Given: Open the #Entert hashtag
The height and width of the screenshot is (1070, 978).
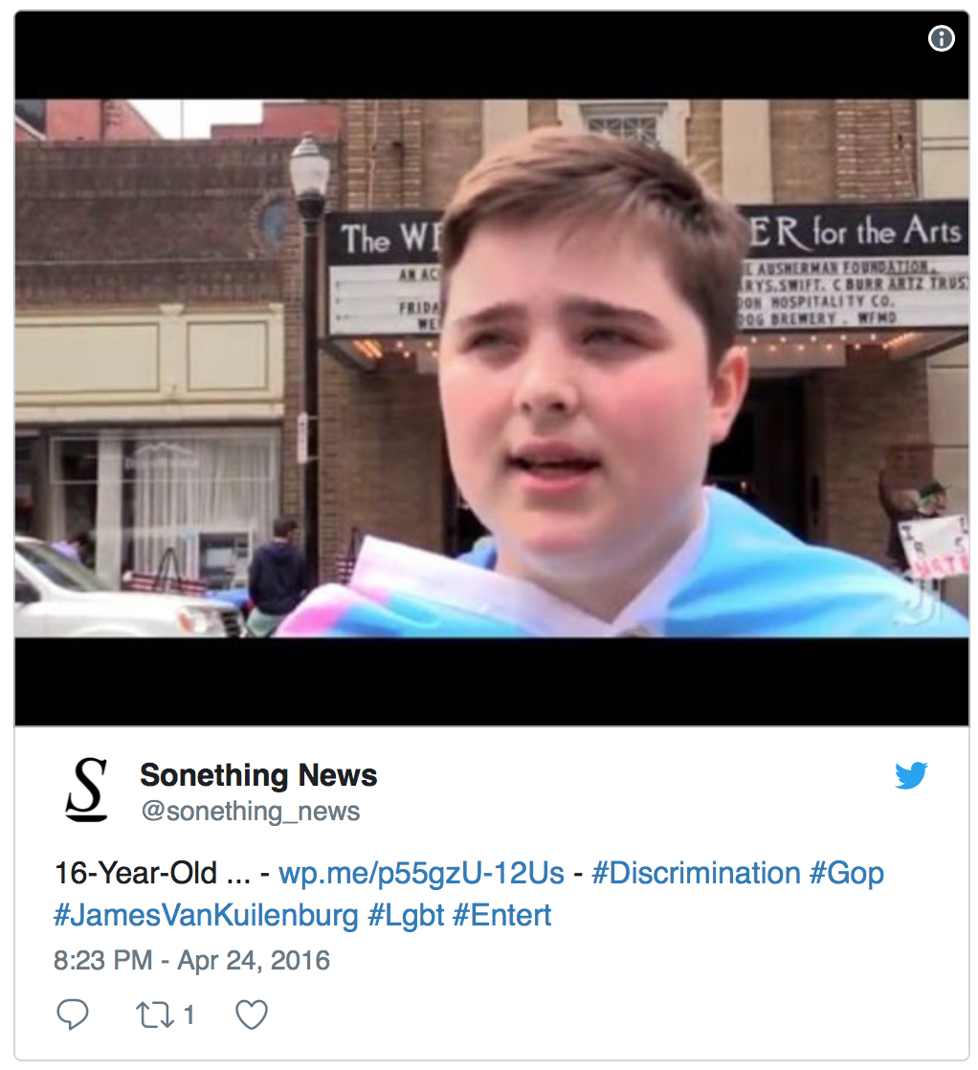Looking at the screenshot, I should 501,915.
